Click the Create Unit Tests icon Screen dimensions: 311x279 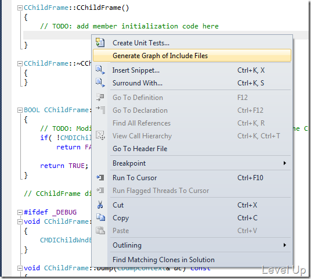click(100, 42)
